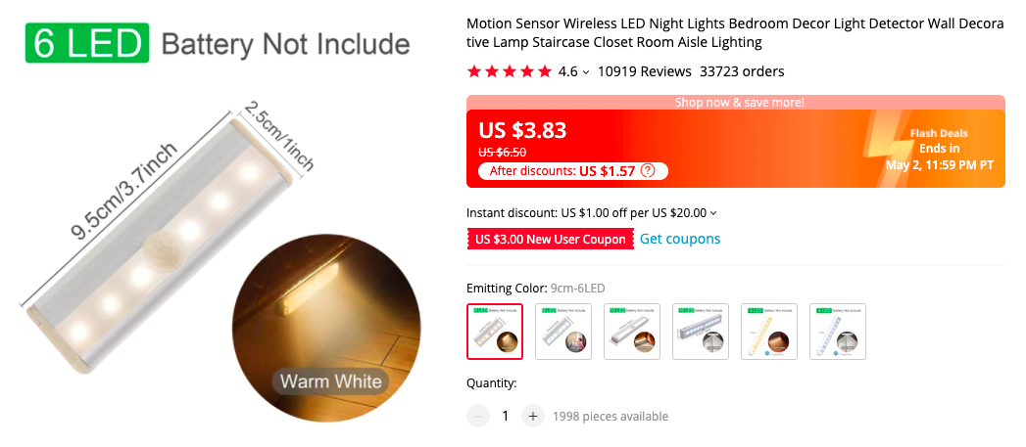Click the question mark icon beside US $1.57
Screen dimensions: 1026x447
[x=647, y=171]
